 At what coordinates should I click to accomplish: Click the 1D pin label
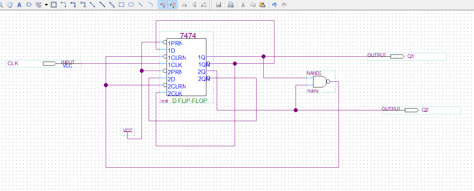click(x=171, y=51)
